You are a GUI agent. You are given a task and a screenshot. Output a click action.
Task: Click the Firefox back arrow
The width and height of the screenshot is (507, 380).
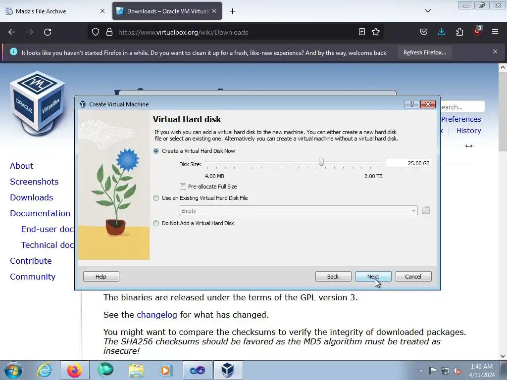coord(12,32)
